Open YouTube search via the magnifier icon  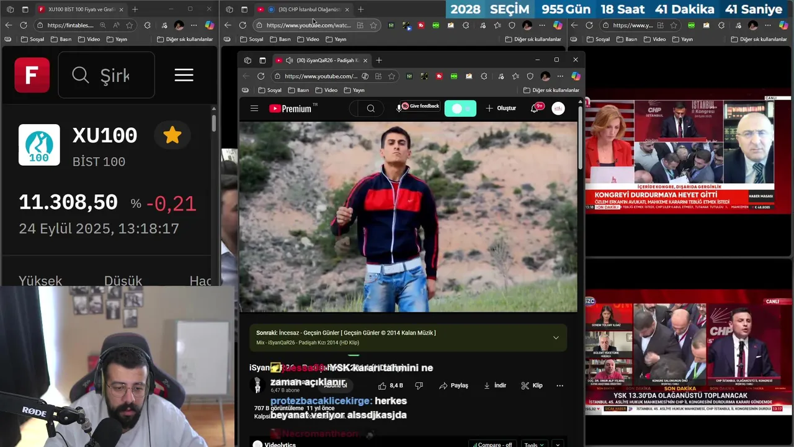[x=371, y=109]
